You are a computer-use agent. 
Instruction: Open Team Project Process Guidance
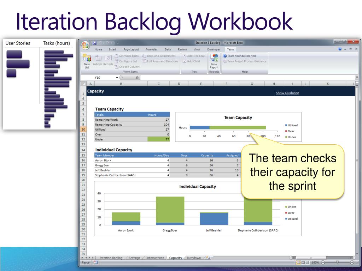pos(245,61)
